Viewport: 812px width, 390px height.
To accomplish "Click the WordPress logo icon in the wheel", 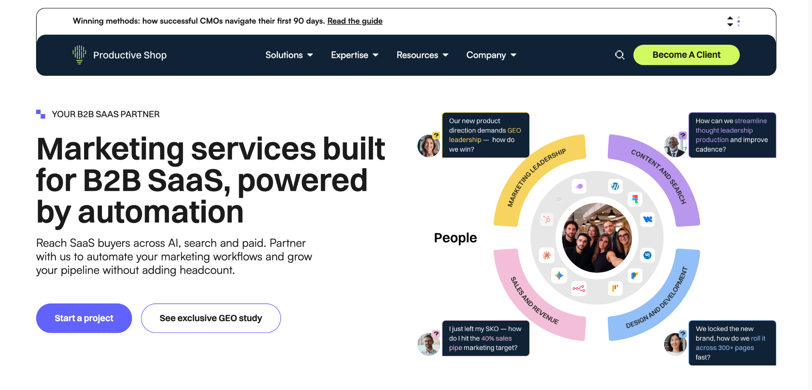I will click(615, 186).
